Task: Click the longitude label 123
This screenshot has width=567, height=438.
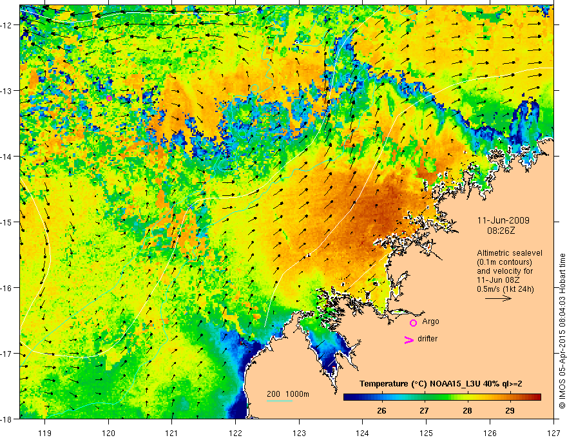Action: (x=299, y=433)
